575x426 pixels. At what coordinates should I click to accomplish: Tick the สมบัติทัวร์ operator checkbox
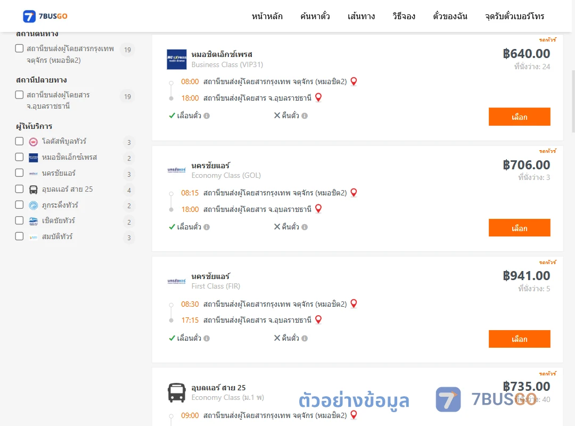point(20,236)
